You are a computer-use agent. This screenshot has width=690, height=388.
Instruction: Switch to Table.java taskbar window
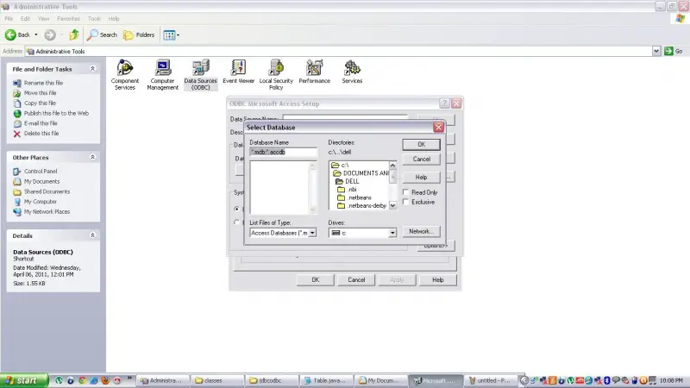[x=326, y=380]
